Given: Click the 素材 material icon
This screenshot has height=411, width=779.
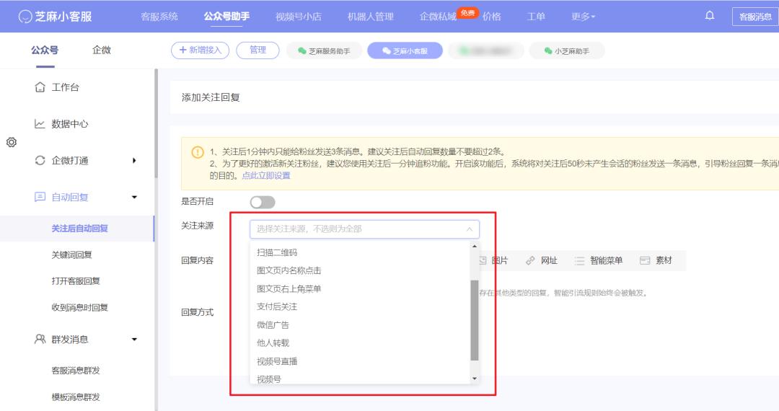Looking at the screenshot, I should tap(645, 260).
